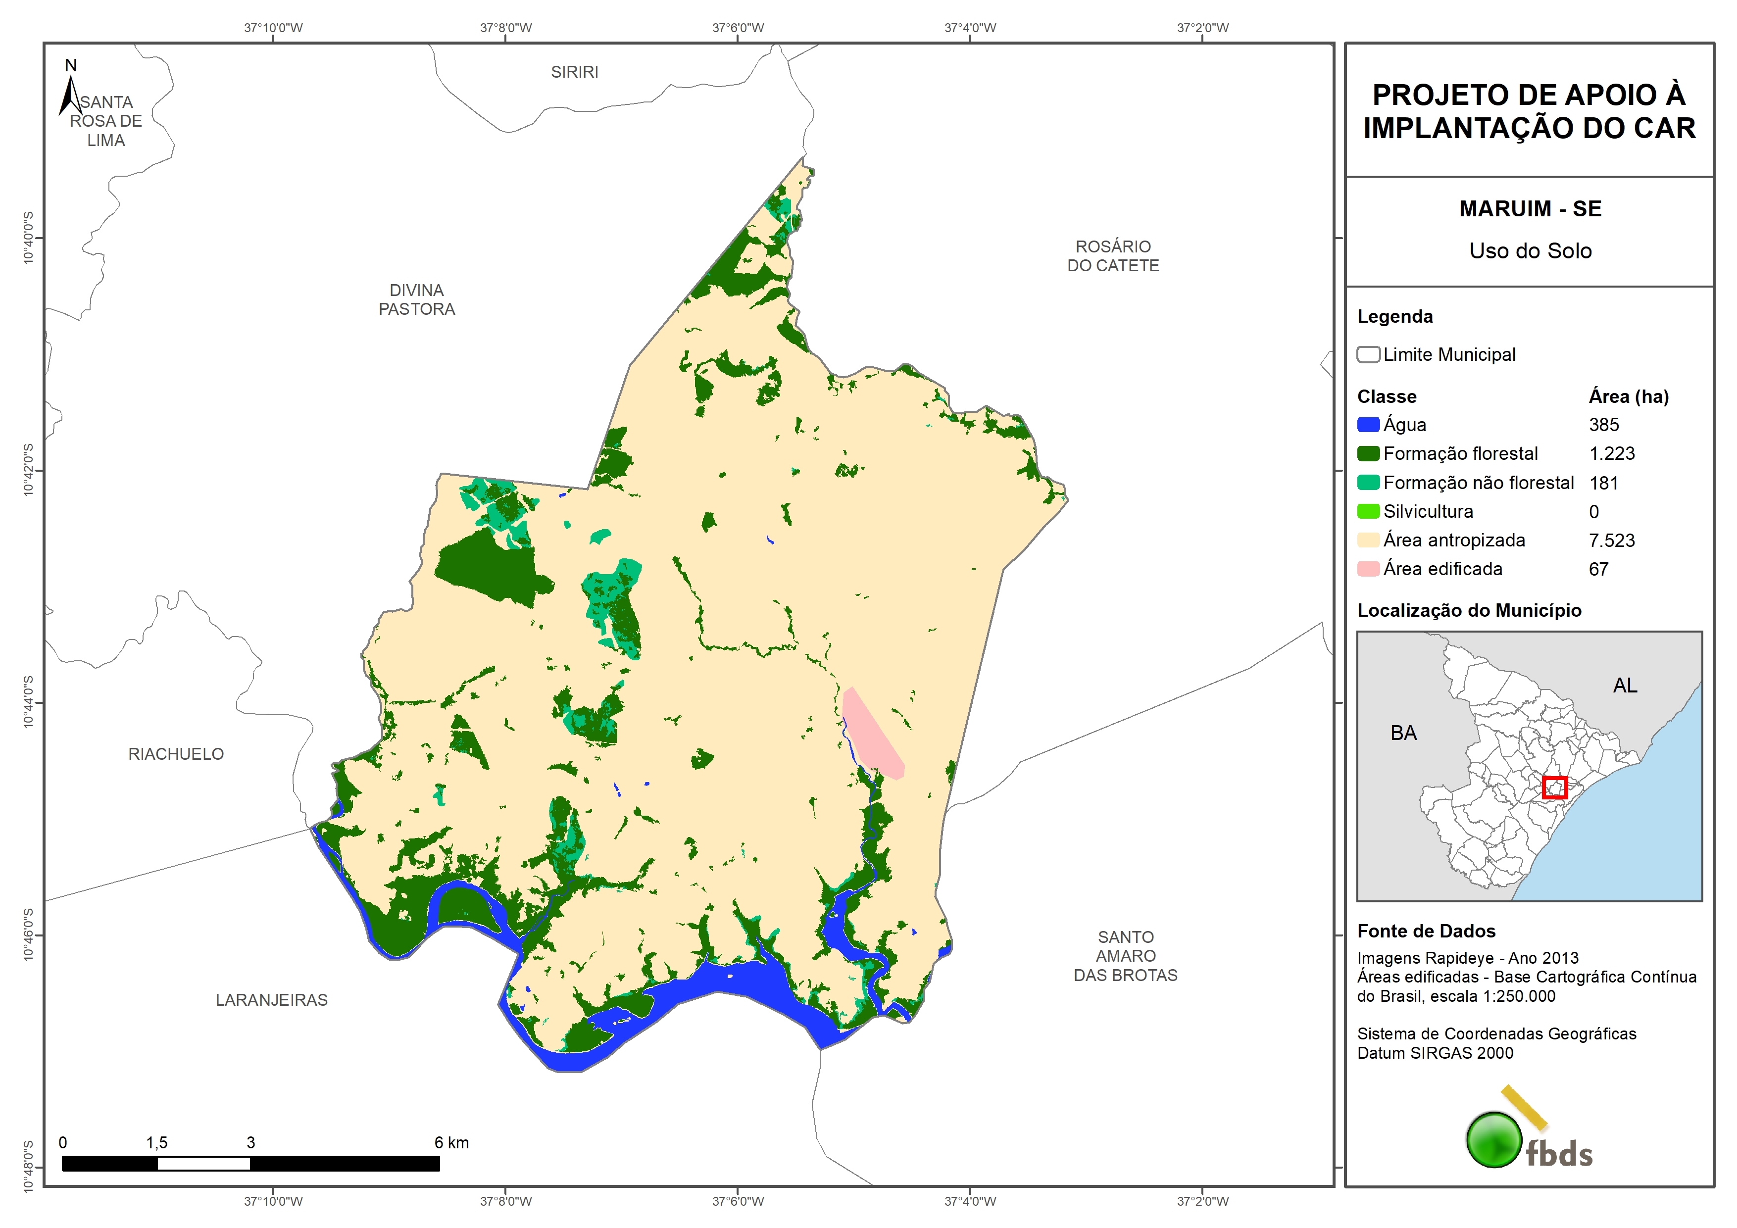Click the Silvicultura bright green swatch
The height and width of the screenshot is (1228, 1737).
pyautogui.click(x=1368, y=511)
